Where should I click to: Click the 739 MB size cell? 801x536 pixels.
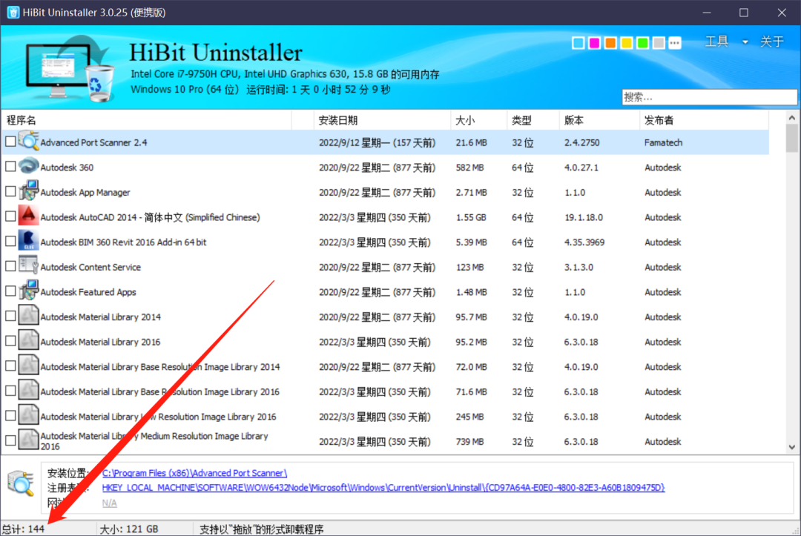pyautogui.click(x=469, y=442)
